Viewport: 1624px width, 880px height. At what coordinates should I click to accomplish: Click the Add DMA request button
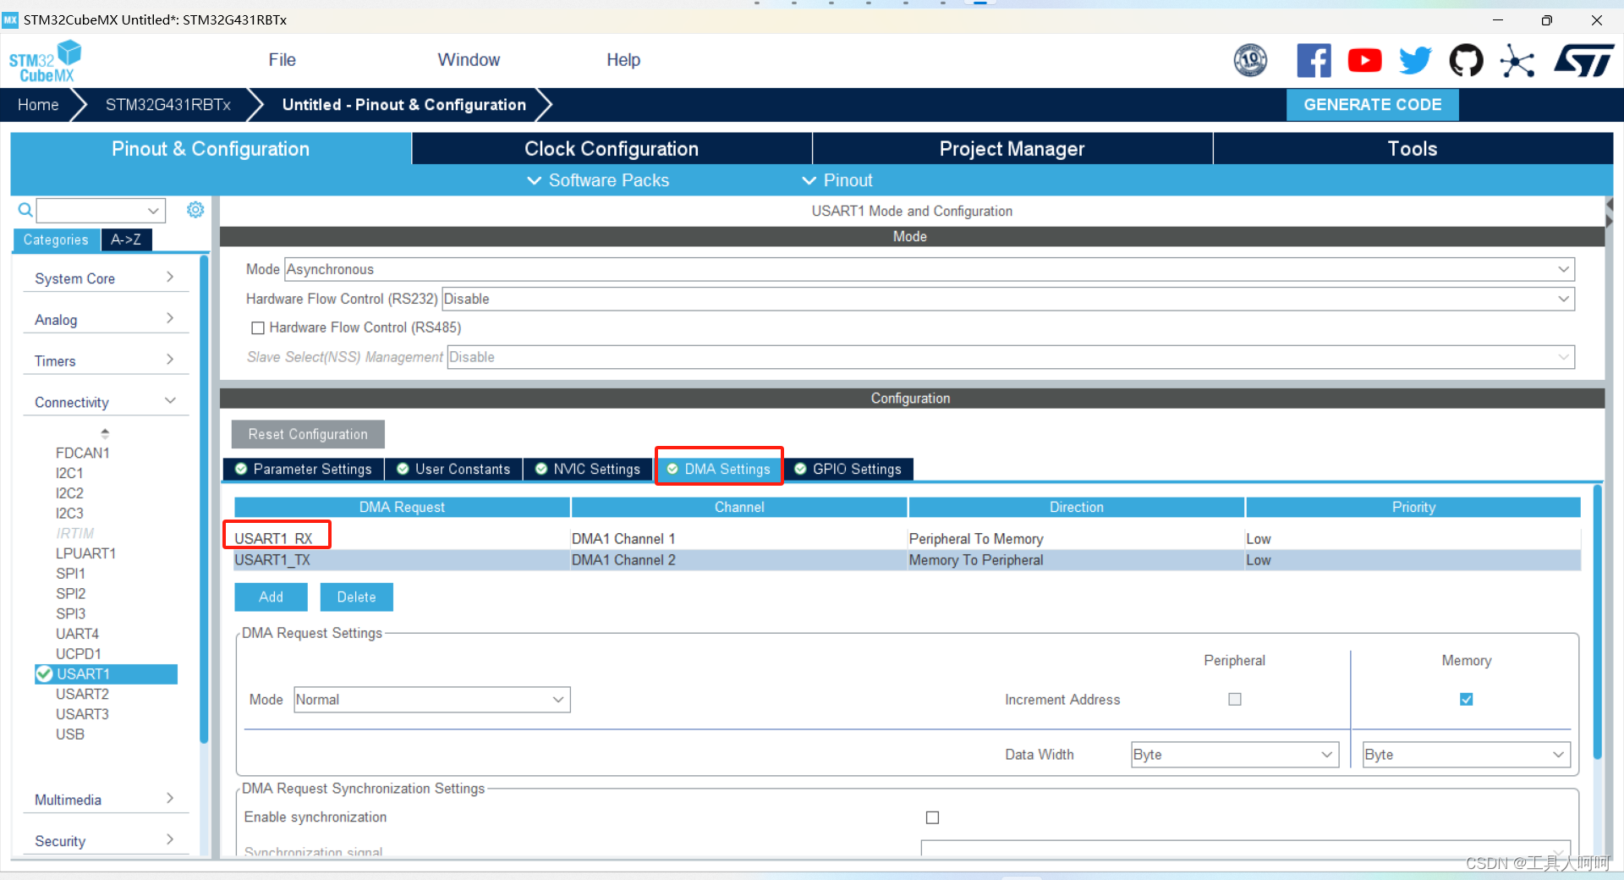271,597
